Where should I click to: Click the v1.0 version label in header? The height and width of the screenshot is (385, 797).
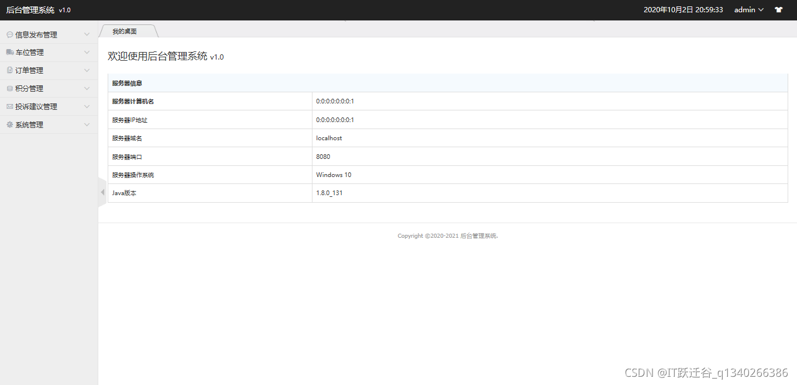click(x=65, y=11)
